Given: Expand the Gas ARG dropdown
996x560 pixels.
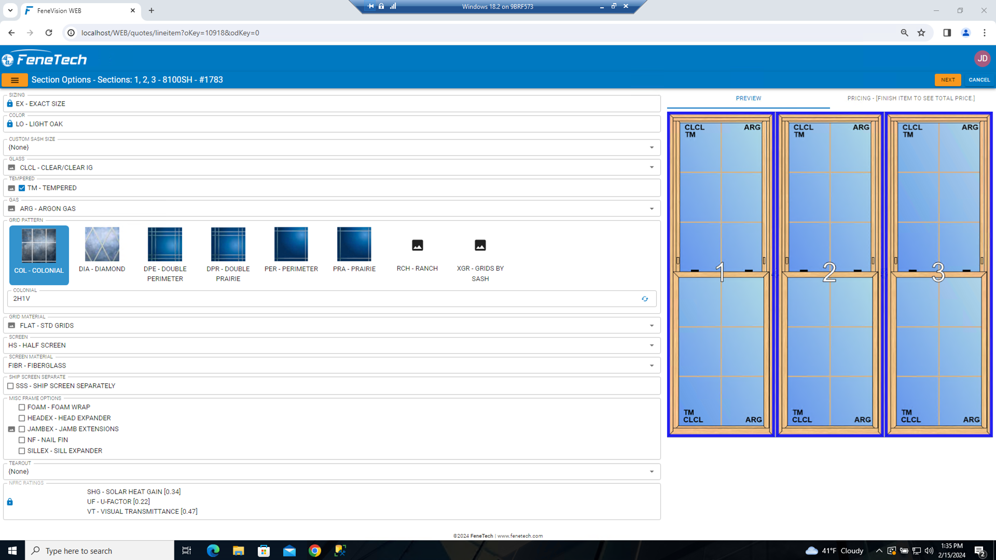Looking at the screenshot, I should coord(652,209).
